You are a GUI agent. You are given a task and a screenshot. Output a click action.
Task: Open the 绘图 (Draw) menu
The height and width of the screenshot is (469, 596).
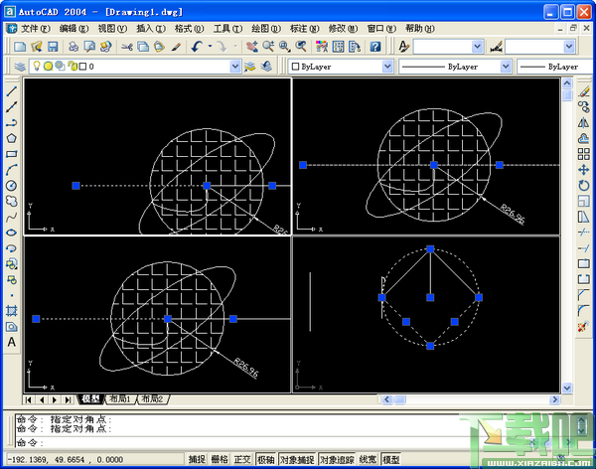[265, 29]
